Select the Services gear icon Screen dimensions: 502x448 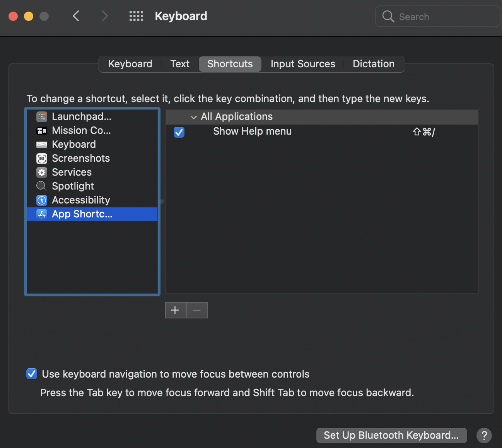[42, 173]
